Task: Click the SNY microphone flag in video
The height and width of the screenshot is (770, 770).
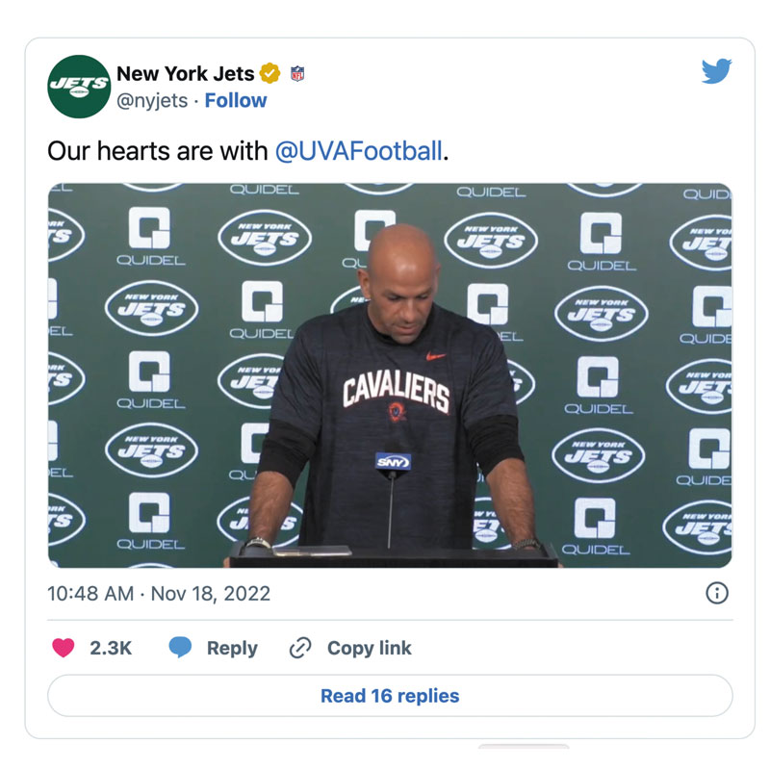Action: (393, 462)
